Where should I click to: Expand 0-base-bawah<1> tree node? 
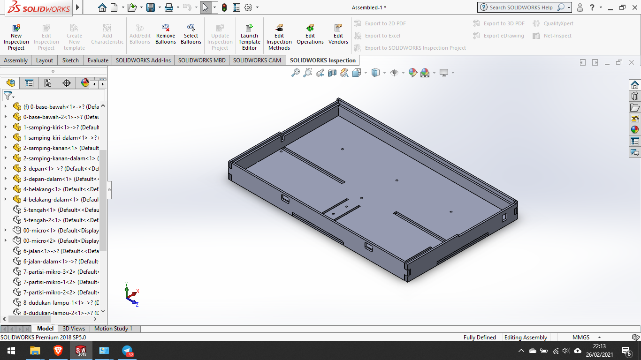[6, 107]
